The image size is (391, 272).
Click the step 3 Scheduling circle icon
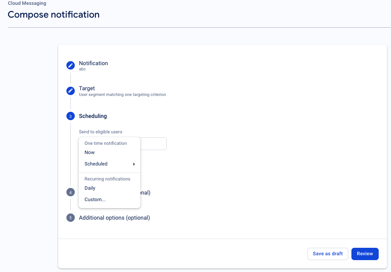click(70, 116)
